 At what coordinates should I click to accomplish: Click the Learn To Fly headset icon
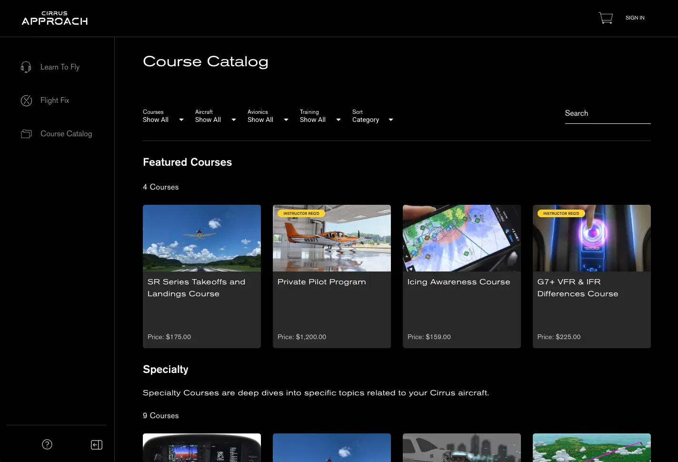[26, 67]
